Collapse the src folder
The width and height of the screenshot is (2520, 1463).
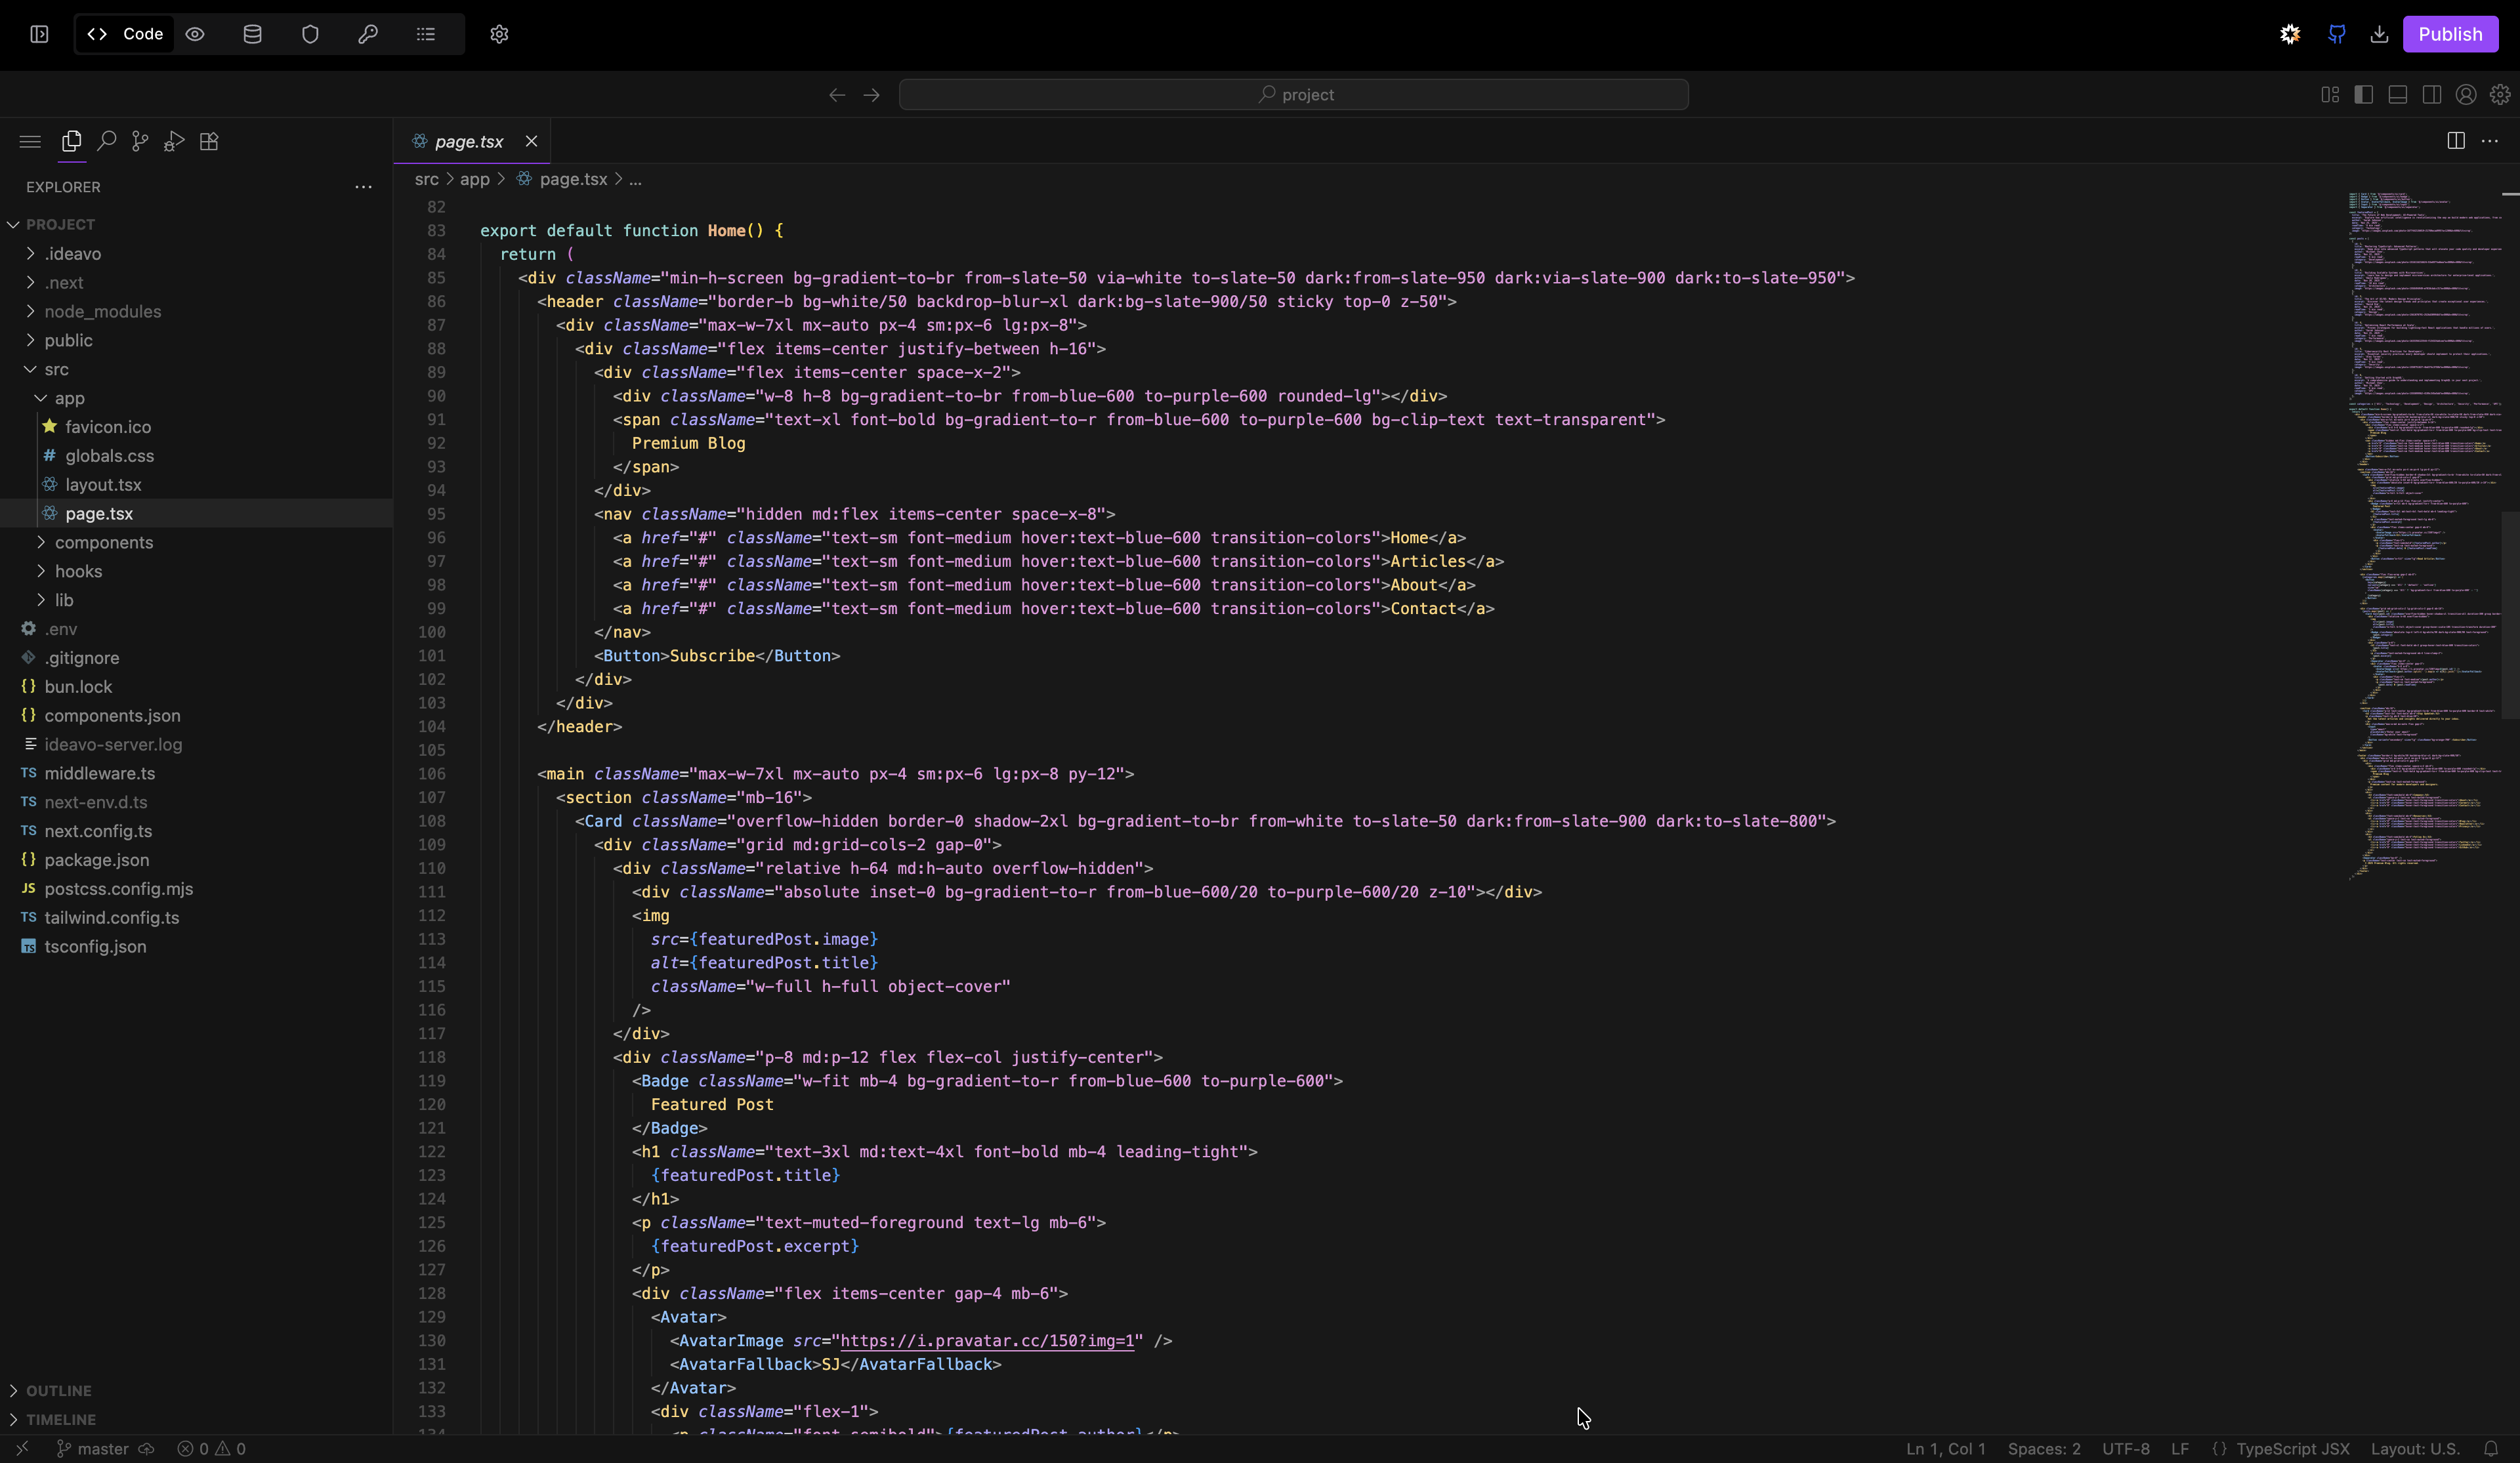tap(56, 369)
